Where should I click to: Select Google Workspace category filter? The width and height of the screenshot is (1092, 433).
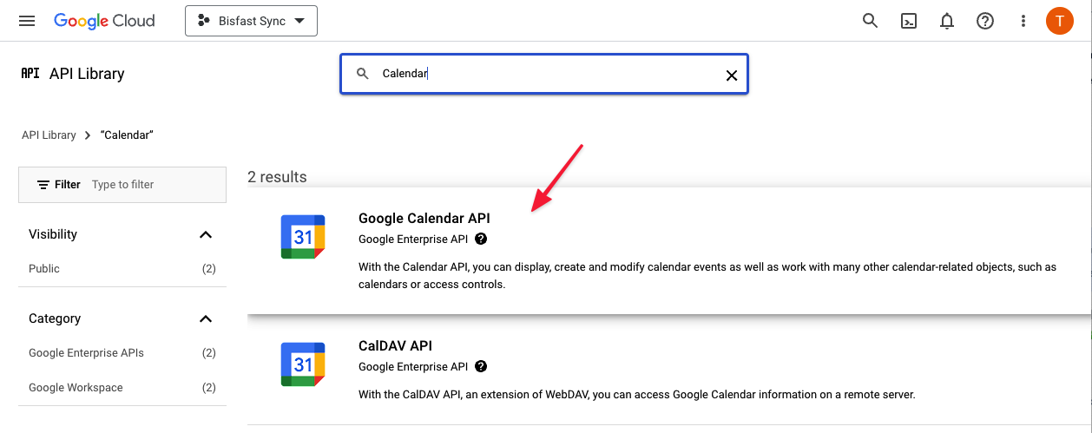[x=122, y=388]
